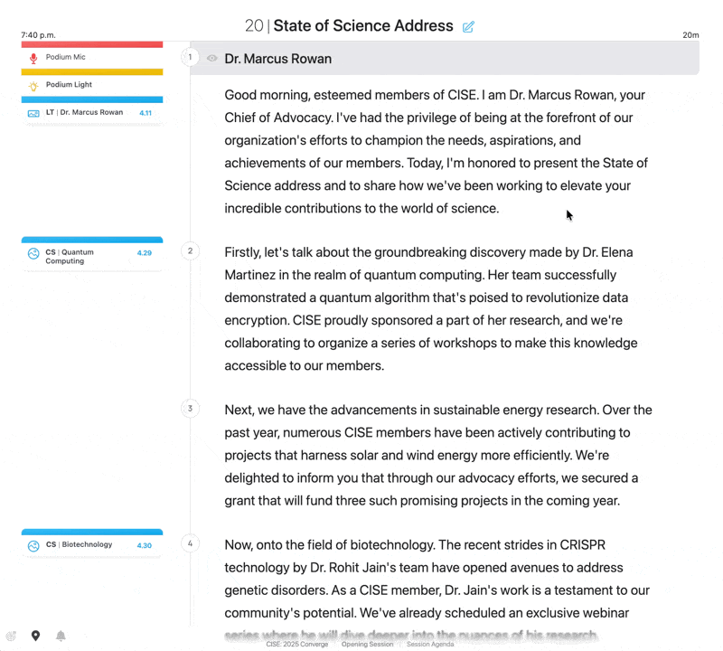Select paragraph number 3 marker
This screenshot has height=651, width=723.
coord(190,409)
